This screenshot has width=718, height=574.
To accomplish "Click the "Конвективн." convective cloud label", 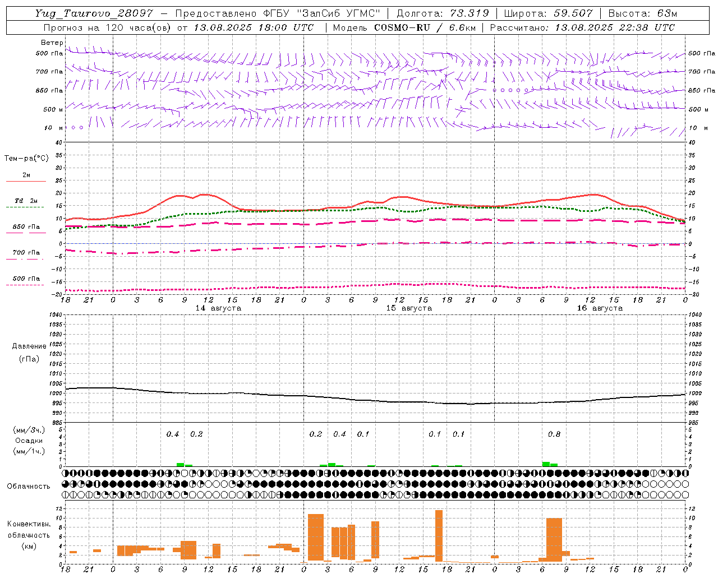I will (x=29, y=524).
